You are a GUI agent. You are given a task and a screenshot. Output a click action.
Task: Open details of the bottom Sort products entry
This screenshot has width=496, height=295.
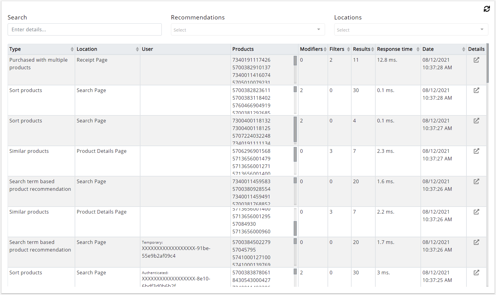point(476,273)
